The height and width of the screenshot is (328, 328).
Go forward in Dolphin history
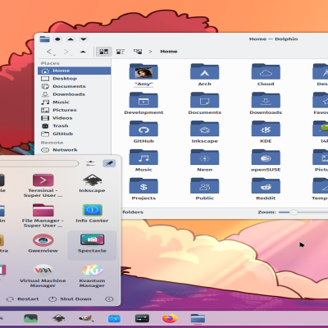pyautogui.click(x=66, y=52)
